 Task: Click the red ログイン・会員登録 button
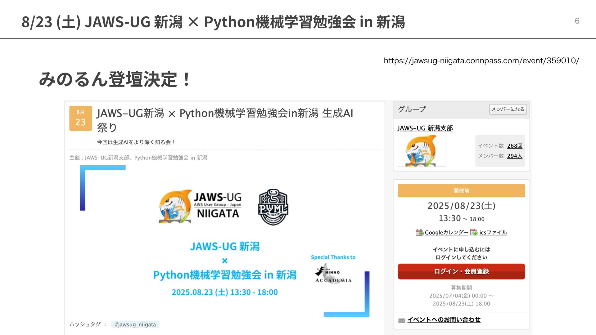pos(461,271)
